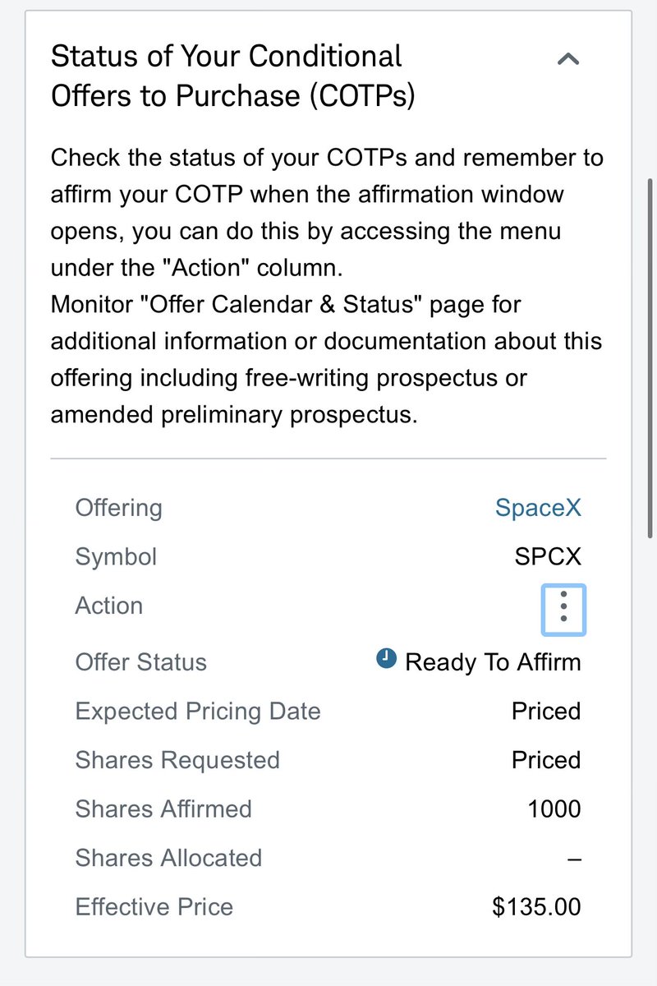This screenshot has height=986, width=657.
Task: Collapse the Status of Your COTPs section
Action: click(x=568, y=58)
